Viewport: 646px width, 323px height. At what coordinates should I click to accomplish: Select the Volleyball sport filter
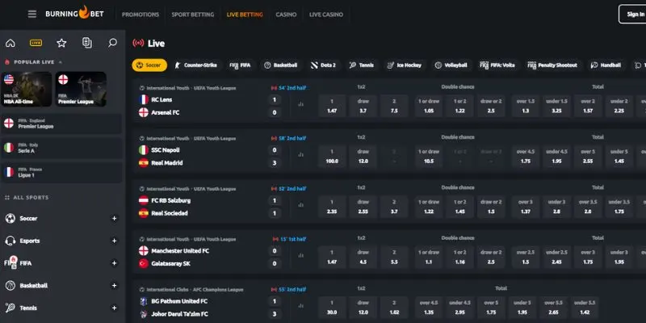pyautogui.click(x=451, y=65)
